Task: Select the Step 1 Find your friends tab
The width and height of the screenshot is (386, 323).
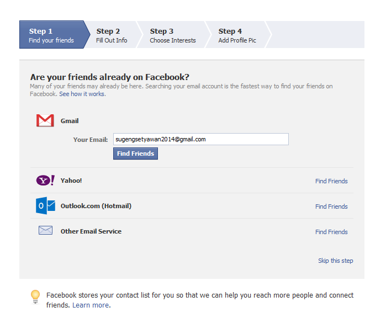Action: click(55, 35)
